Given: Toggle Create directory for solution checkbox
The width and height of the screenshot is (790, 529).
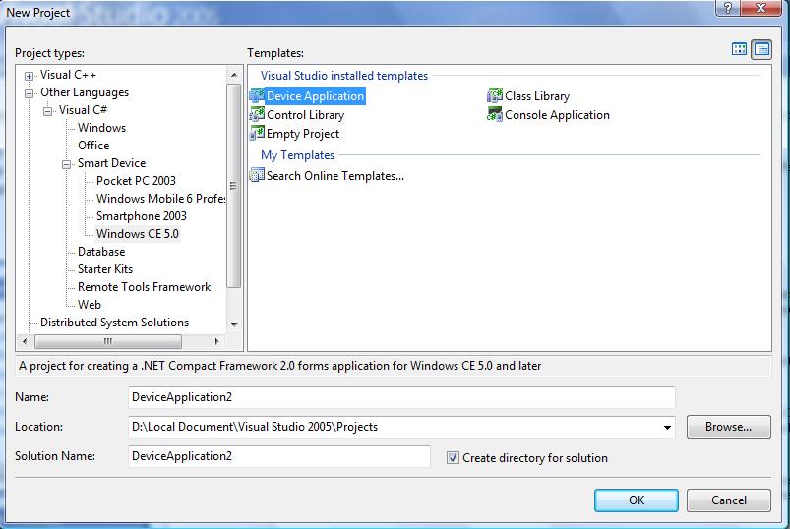Looking at the screenshot, I should coord(453,457).
